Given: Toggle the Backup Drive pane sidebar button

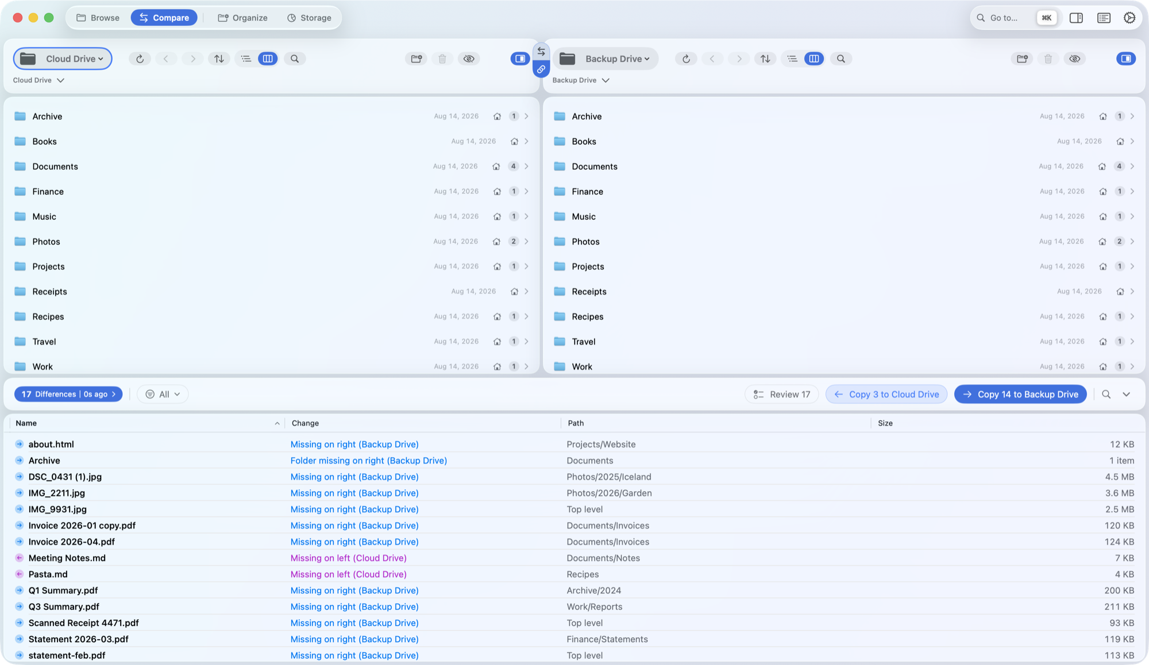Looking at the screenshot, I should point(1126,59).
